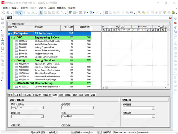Click the Zoom In magnifier
The height and width of the screenshot is (134, 178).
click(139, 12)
